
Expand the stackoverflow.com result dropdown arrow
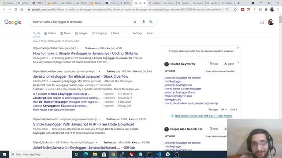tap(99, 72)
